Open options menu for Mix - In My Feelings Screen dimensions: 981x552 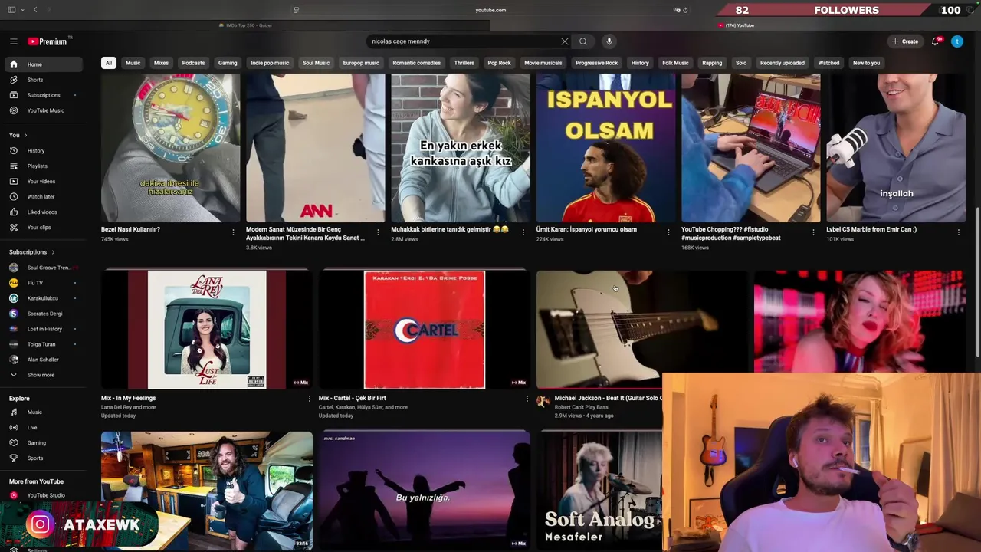click(x=309, y=399)
